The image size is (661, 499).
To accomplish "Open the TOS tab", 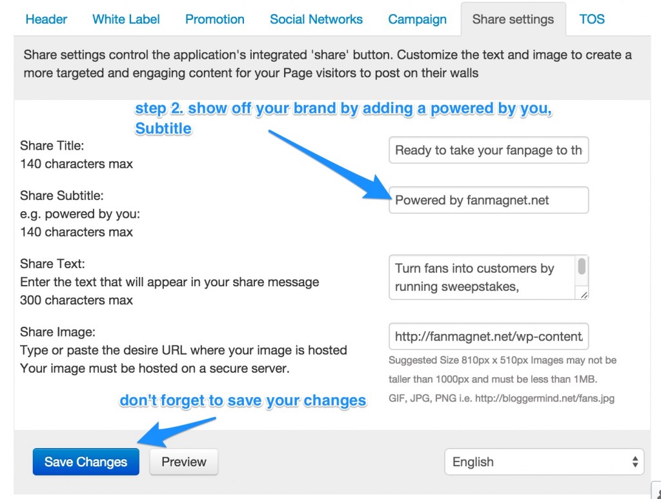I will (591, 19).
